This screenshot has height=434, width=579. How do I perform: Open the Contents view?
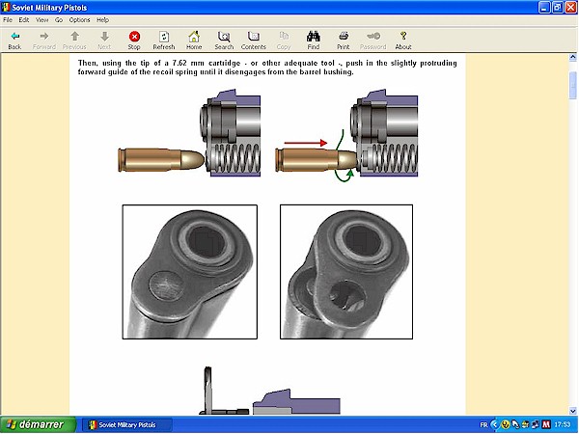(254, 41)
